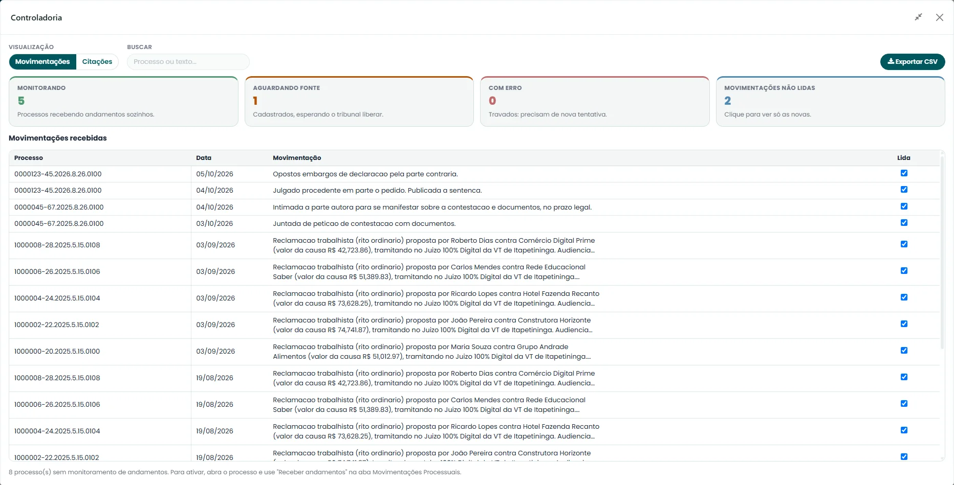954x485 pixels.
Task: Toggle Lida for Intimada a parte autora row
Action: click(904, 206)
